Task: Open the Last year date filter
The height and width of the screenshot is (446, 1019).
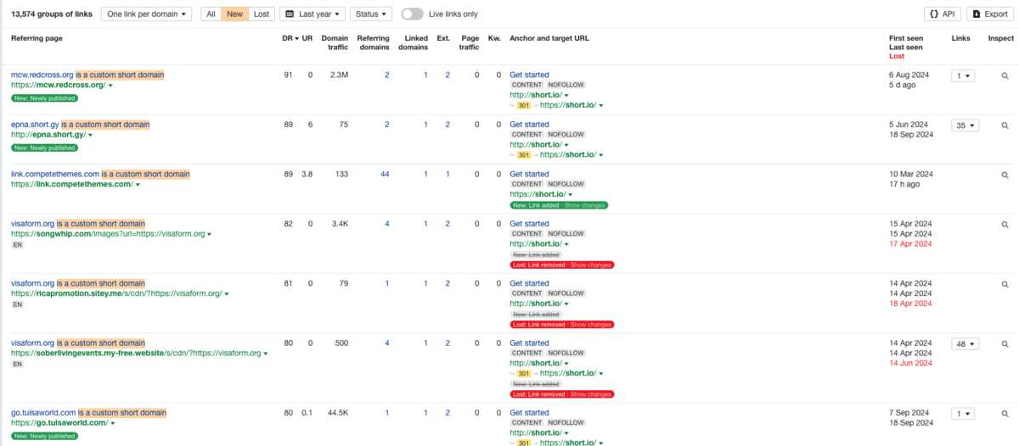Action: [312, 14]
